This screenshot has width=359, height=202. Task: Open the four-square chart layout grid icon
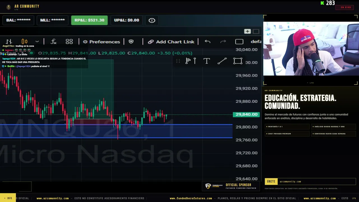pyautogui.click(x=69, y=42)
